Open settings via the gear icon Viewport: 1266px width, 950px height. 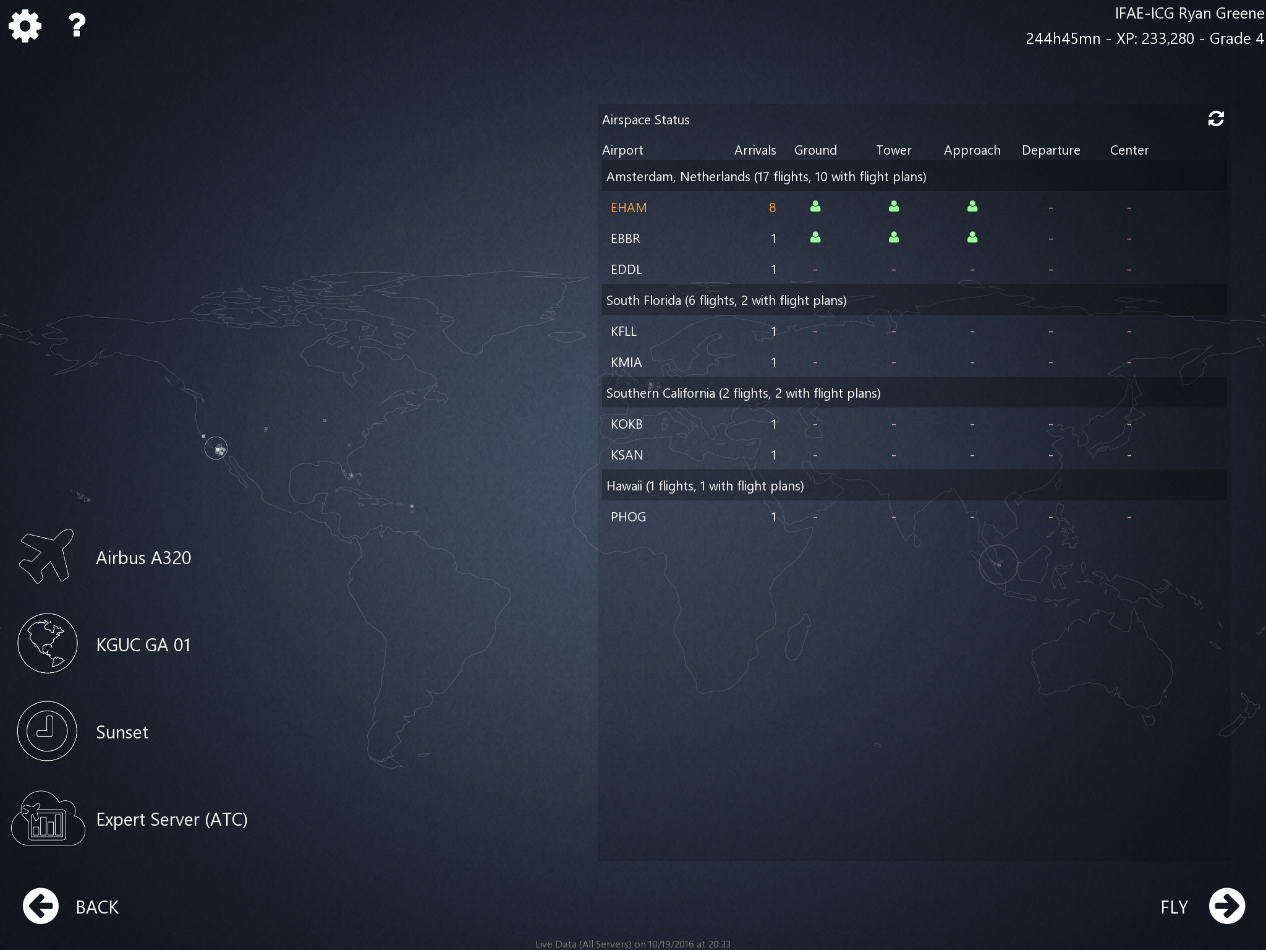coord(25,26)
